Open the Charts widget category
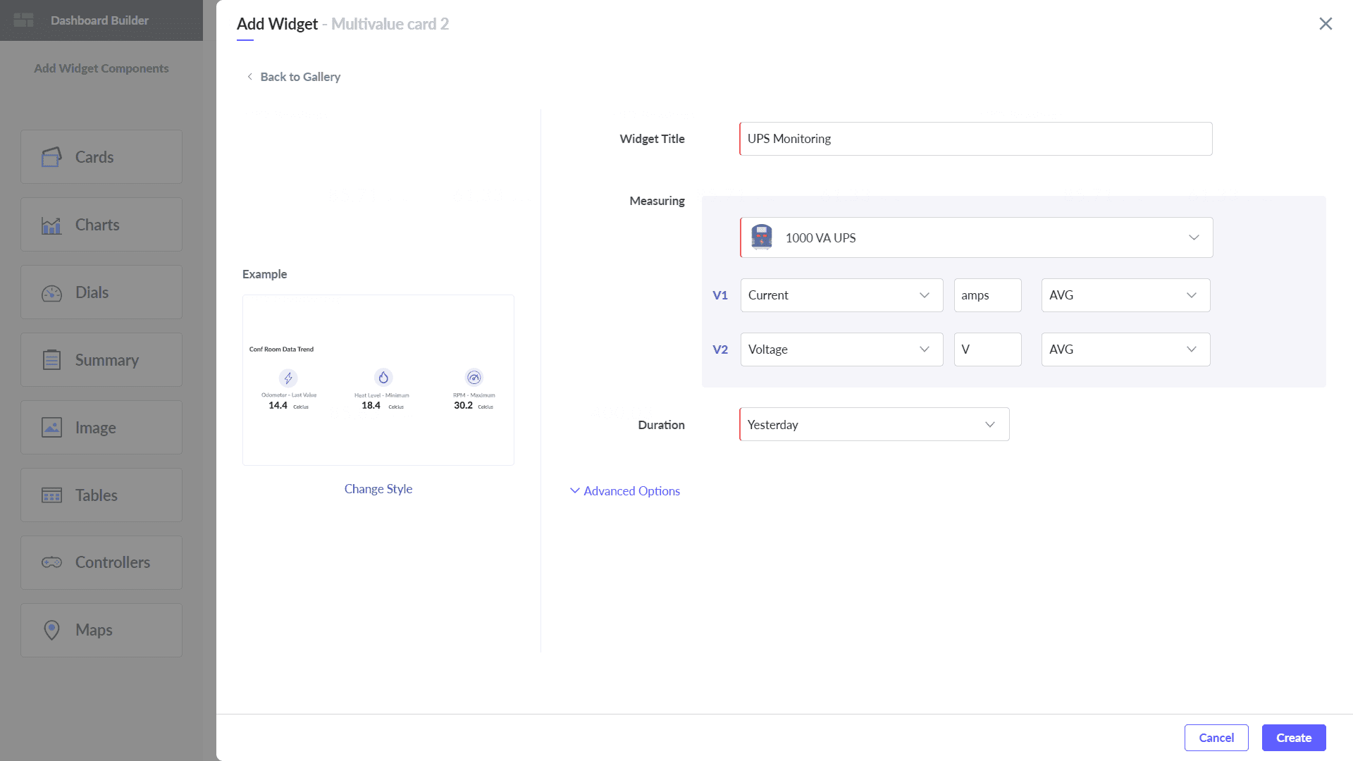 [x=101, y=224]
